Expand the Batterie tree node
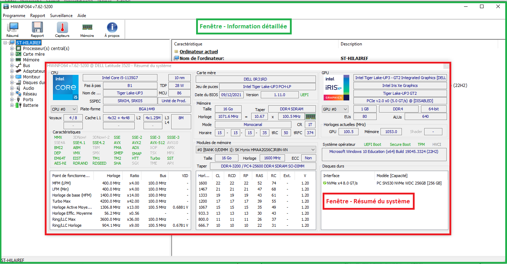 point(12,105)
